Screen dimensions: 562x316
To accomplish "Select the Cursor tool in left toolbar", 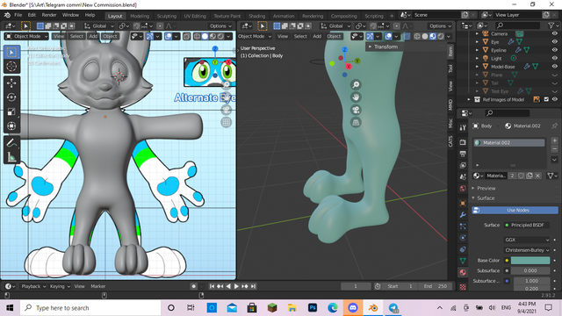I will point(11,67).
